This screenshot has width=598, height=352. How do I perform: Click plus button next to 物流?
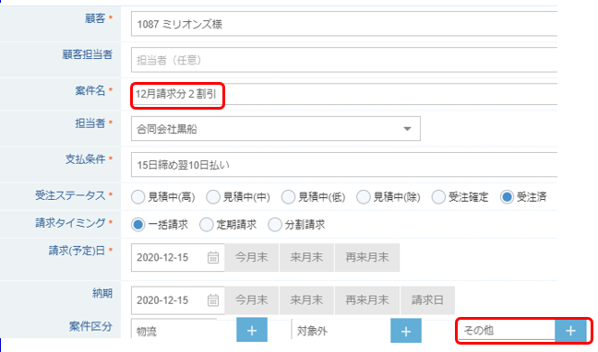pyautogui.click(x=252, y=330)
